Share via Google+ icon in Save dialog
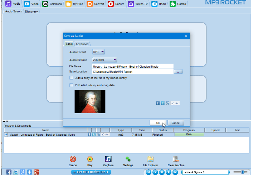The height and width of the screenshot is (178, 253). pos(167,103)
